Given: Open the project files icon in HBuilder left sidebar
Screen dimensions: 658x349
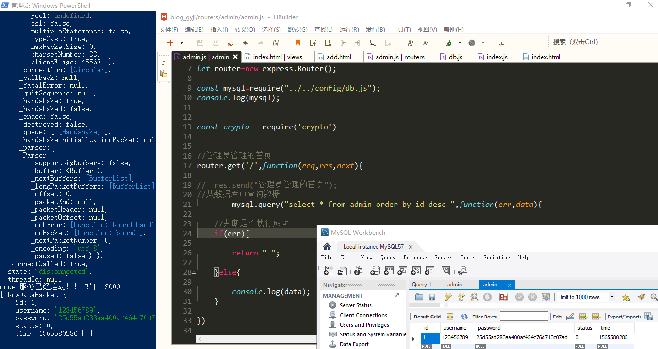Looking at the screenshot, I should pyautogui.click(x=164, y=74).
